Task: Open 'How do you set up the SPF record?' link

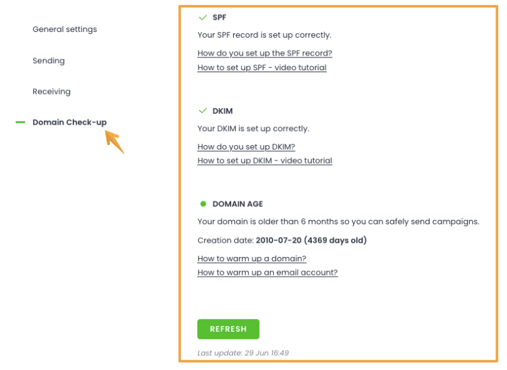Action: coord(265,53)
